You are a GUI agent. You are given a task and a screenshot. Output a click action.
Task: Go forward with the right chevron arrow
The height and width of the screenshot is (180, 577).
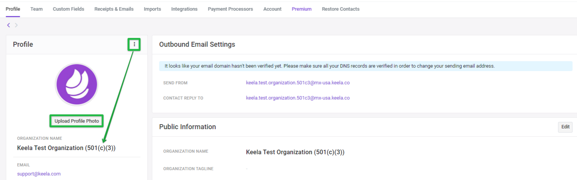coord(16,25)
